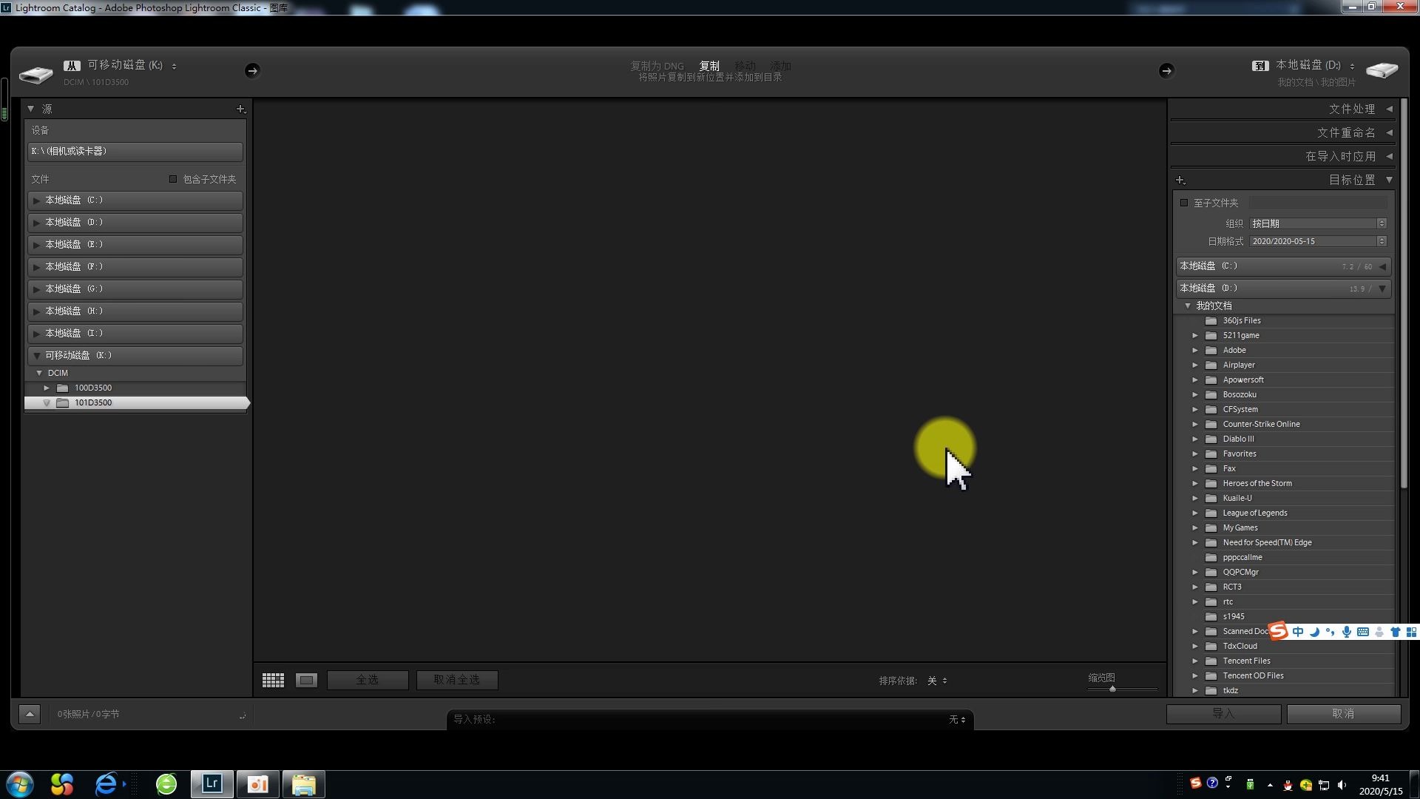The height and width of the screenshot is (799, 1420).
Task: Click the Sogou keyboard icon
Action: [1363, 632]
